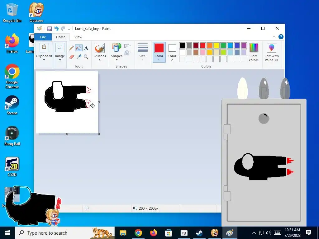Screen dimensions: 319x239
Task: Open Outcore desktop shortcut
Action: (36, 12)
